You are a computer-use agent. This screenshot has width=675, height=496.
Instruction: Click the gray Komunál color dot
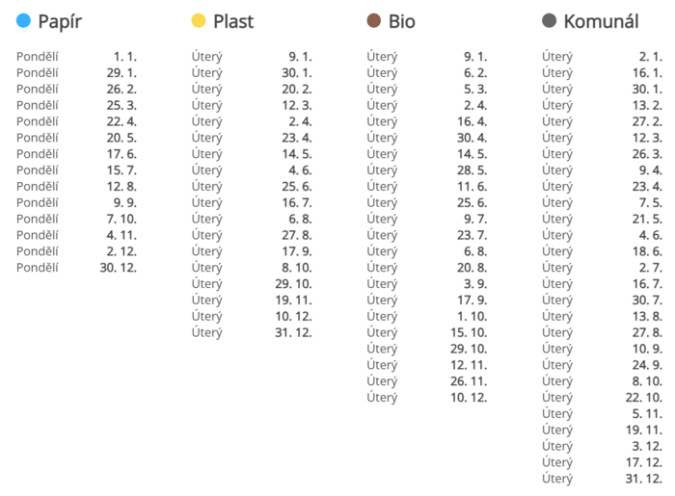click(549, 20)
